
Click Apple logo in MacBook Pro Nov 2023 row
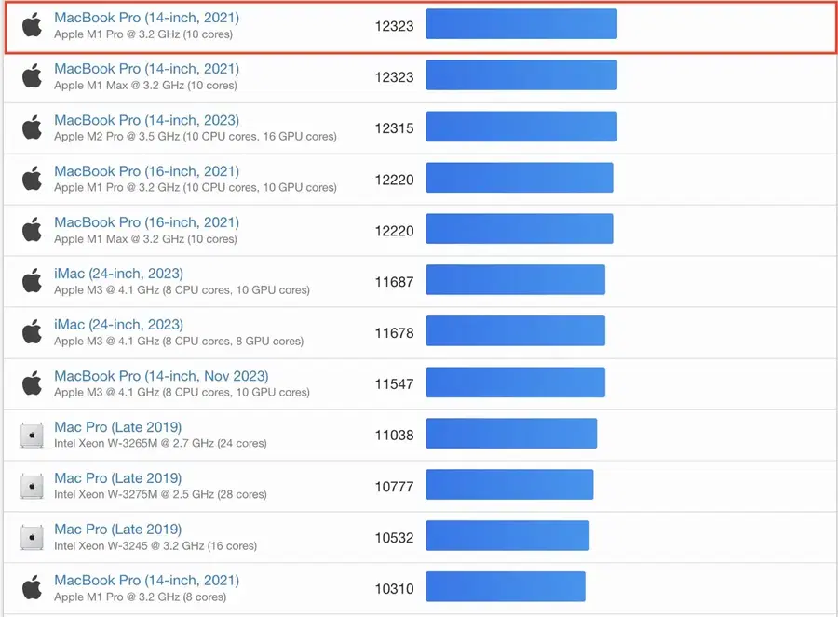(32, 383)
